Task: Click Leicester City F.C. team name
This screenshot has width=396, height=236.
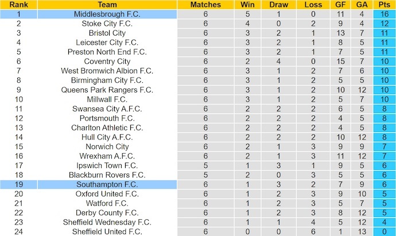Action: (x=106, y=42)
